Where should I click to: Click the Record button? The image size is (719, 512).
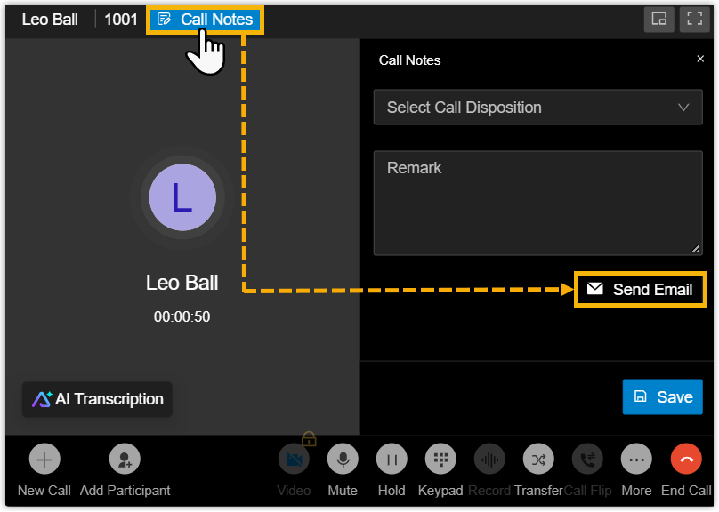[x=489, y=460]
